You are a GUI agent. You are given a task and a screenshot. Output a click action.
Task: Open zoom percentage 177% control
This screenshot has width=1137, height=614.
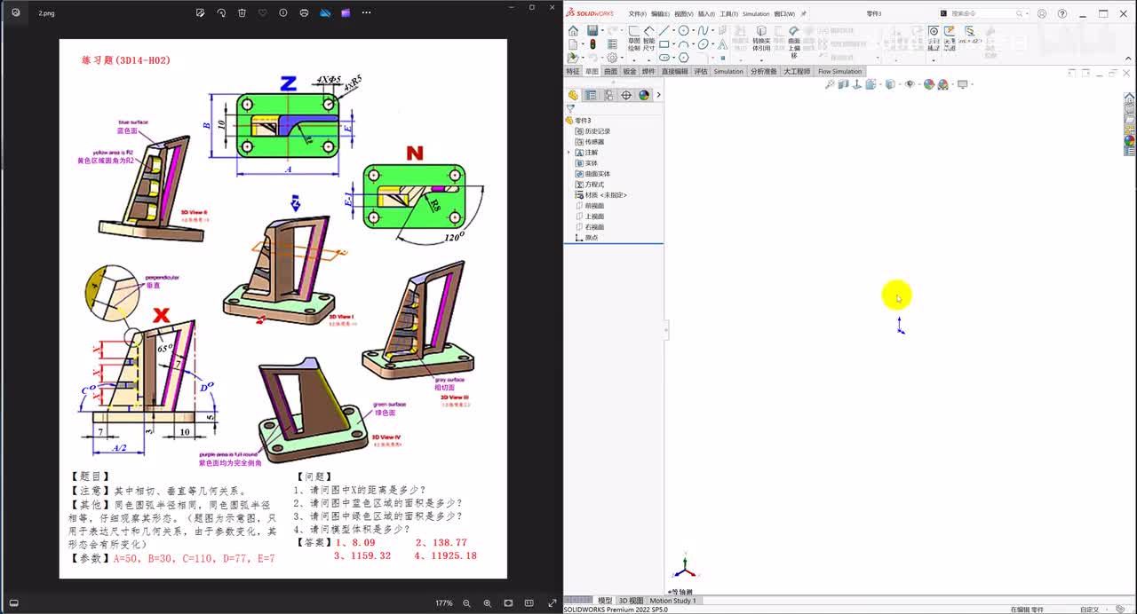(443, 603)
